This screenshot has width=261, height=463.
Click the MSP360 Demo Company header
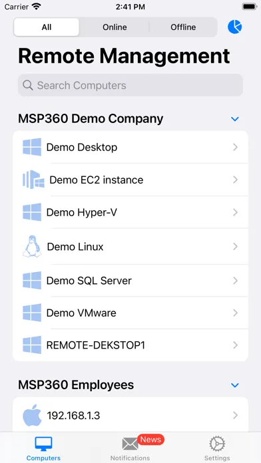pyautogui.click(x=91, y=118)
